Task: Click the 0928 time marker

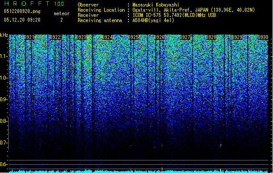Action: [x=211, y=37]
